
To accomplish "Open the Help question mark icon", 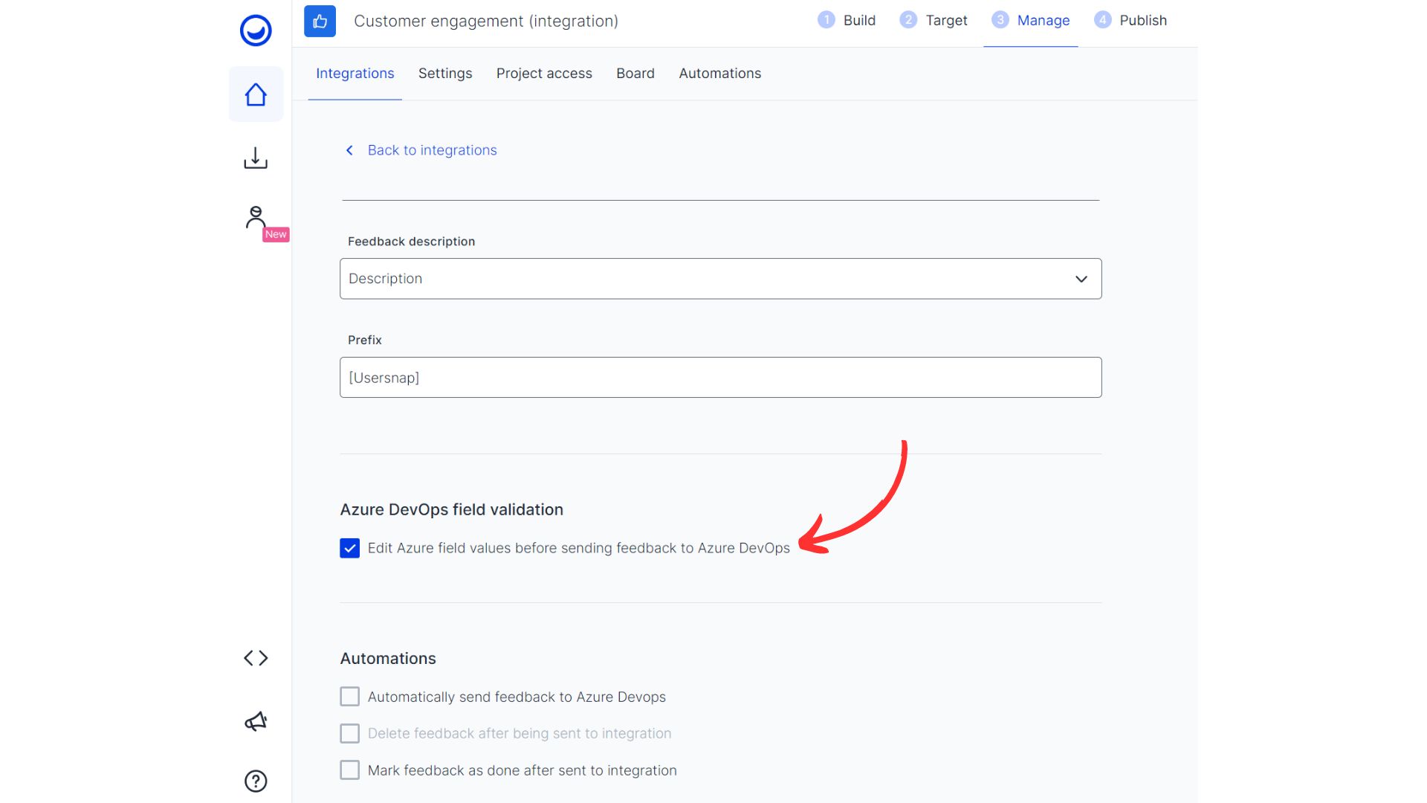I will [255, 781].
